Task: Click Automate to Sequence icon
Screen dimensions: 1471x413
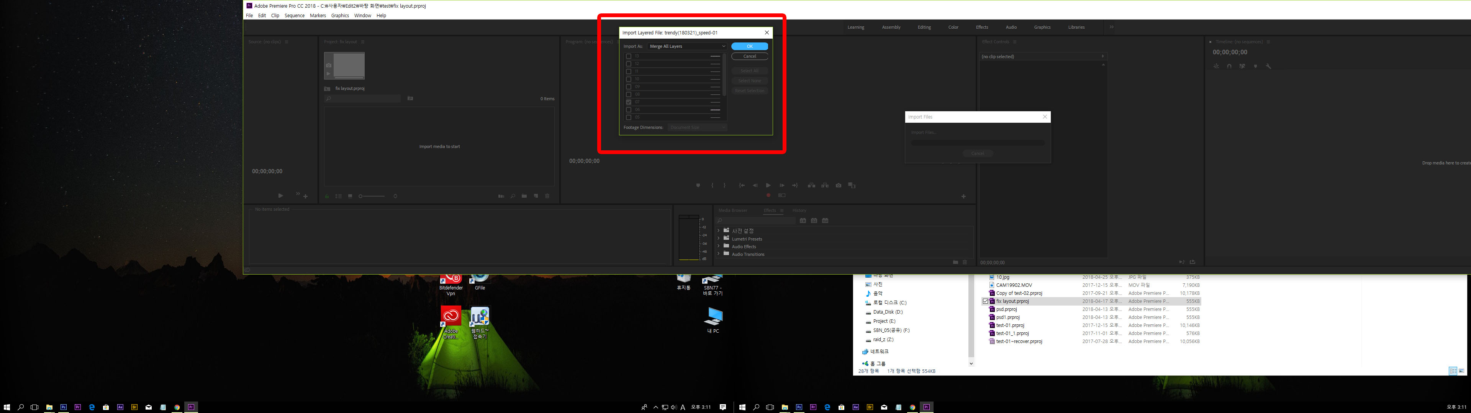Action: pos(501,196)
